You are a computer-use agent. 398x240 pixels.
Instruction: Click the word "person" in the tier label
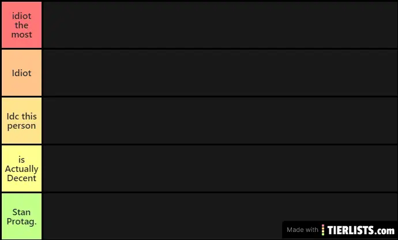[21, 126]
